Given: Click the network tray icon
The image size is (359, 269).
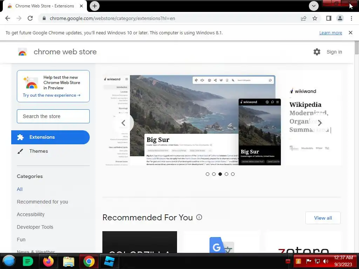Looking at the screenshot, I should (317, 261).
